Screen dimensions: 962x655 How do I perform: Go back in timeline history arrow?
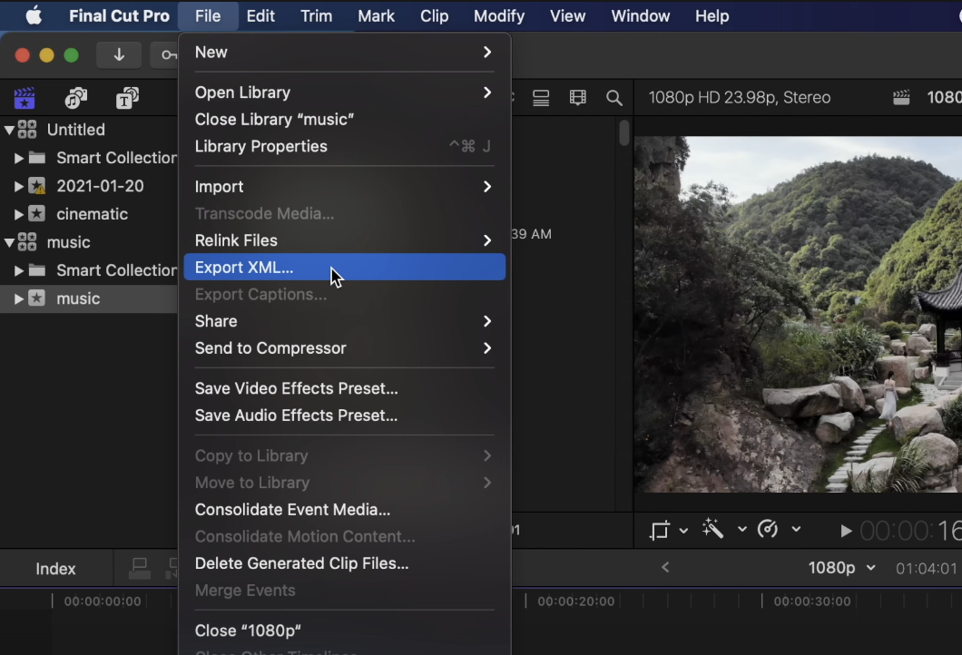pyautogui.click(x=665, y=568)
